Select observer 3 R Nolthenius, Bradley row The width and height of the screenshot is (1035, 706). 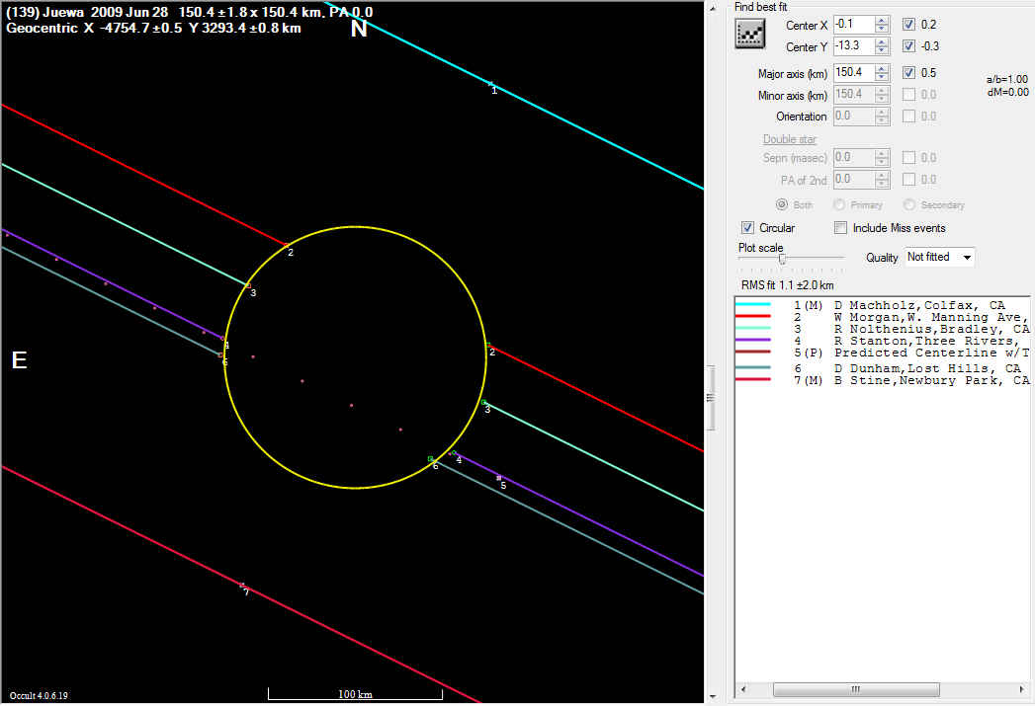pos(883,329)
